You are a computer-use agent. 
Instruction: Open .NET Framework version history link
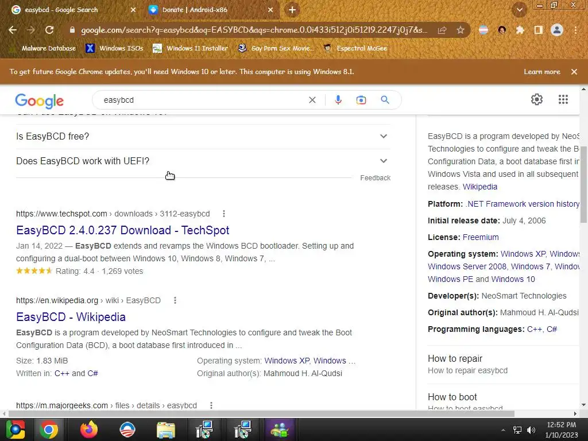pyautogui.click(x=523, y=204)
